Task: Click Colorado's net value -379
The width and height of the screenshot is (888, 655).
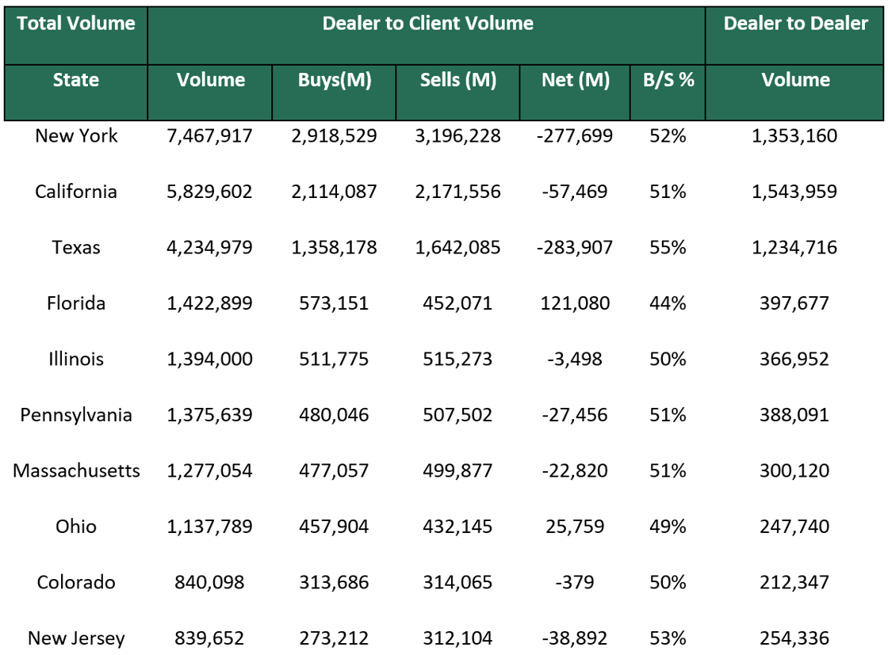Action: pos(575,582)
